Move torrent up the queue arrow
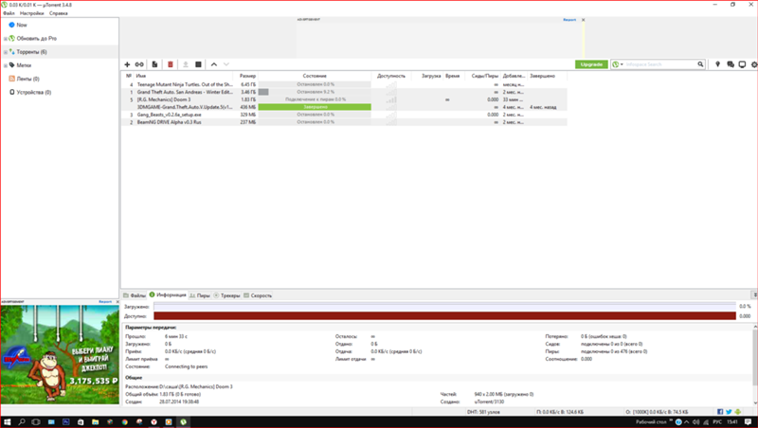Screen dimensions: 758x428 click(x=214, y=64)
